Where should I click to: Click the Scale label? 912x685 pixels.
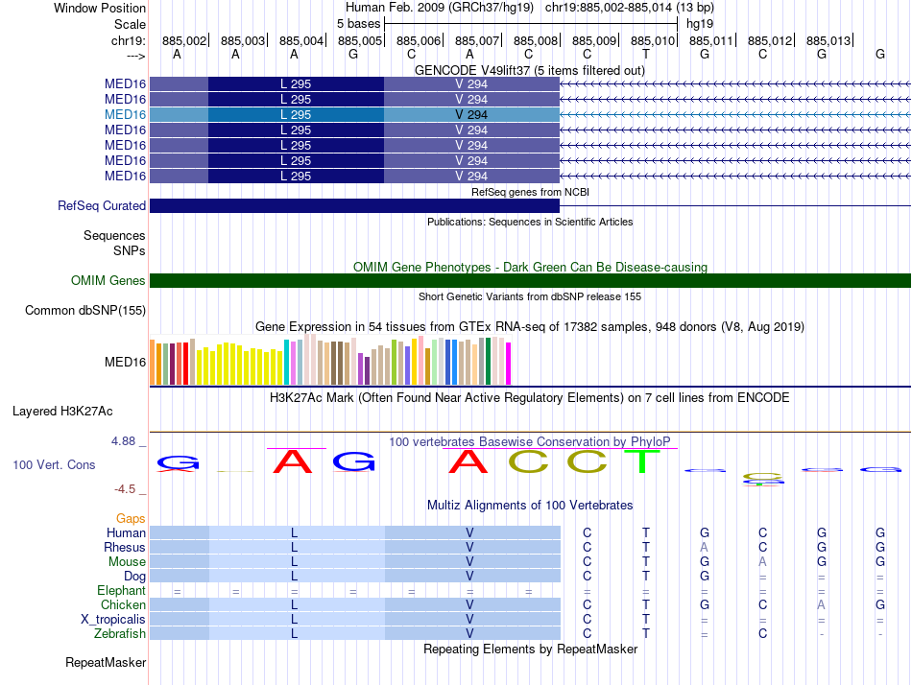pyautogui.click(x=130, y=24)
